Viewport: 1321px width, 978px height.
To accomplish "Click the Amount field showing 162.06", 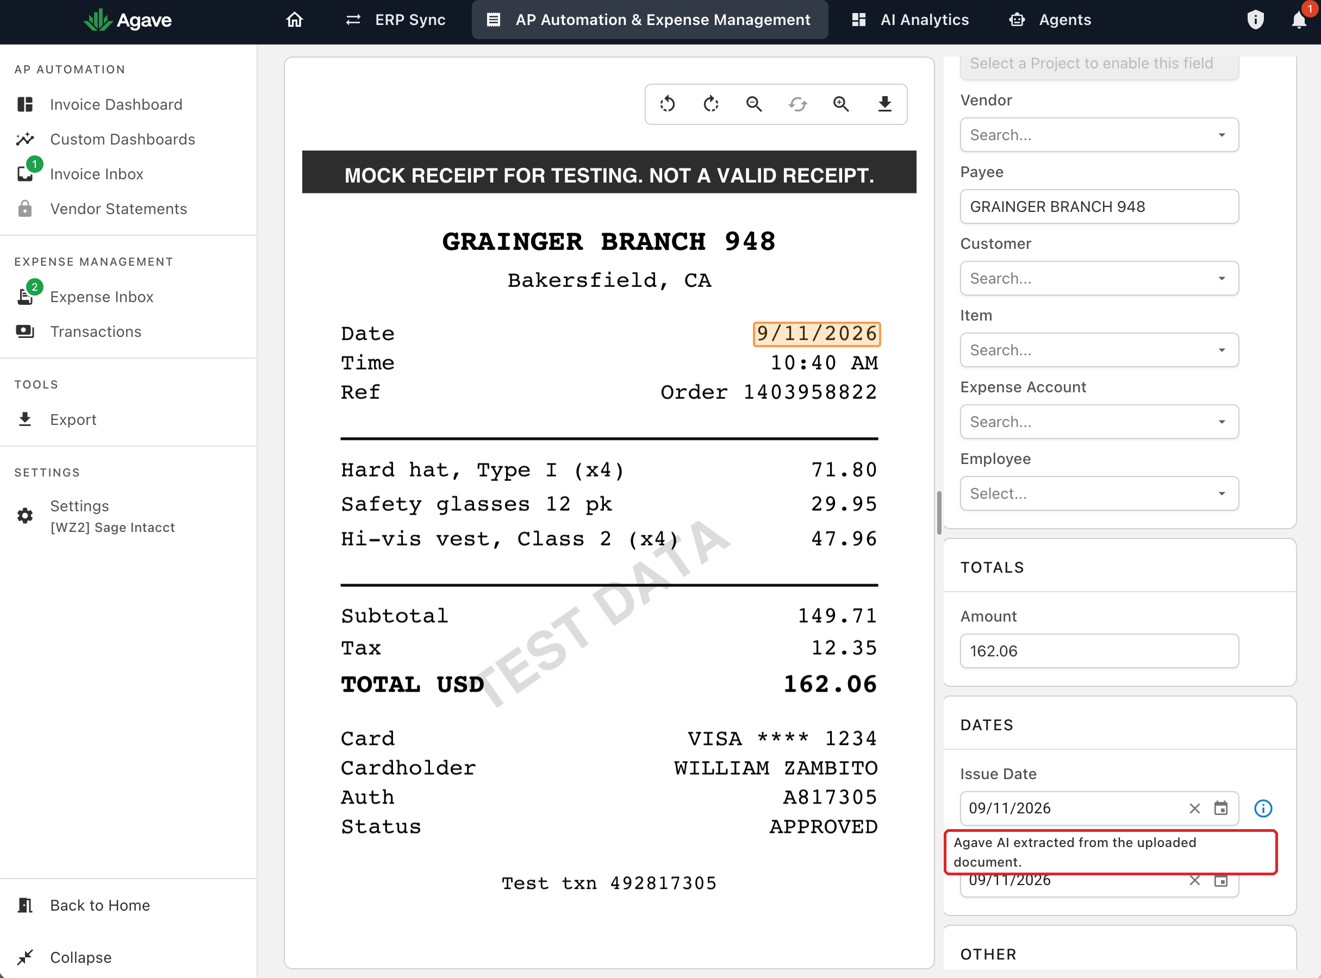I will [1099, 651].
